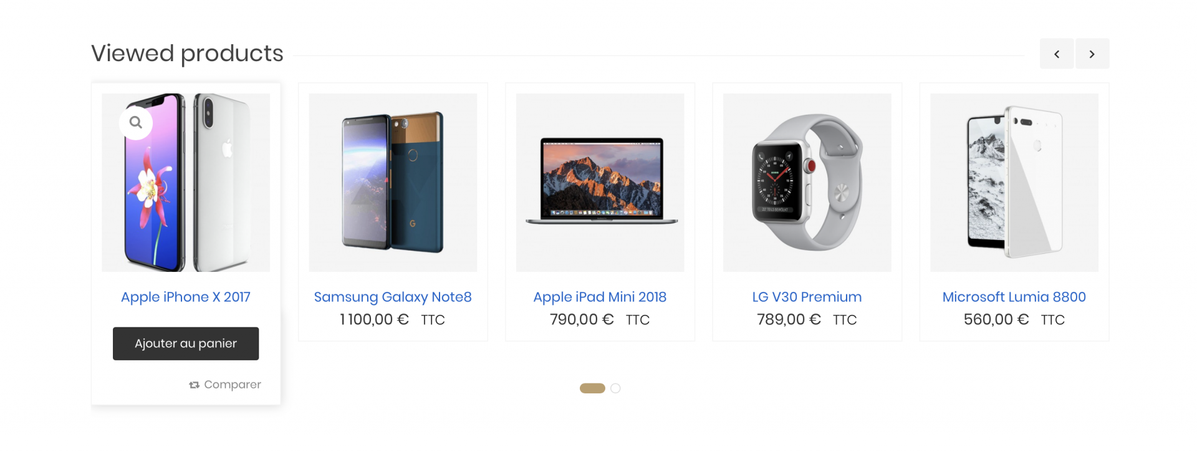Go to previous viewed products slide
Image resolution: width=1197 pixels, height=452 pixels.
[x=1057, y=54]
